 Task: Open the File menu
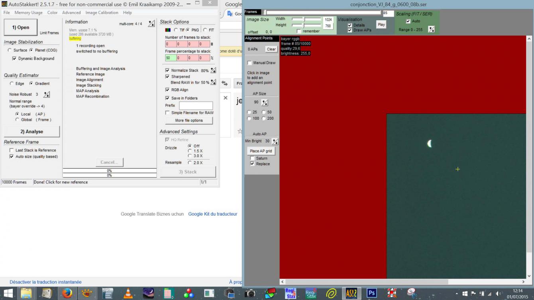(x=7, y=13)
